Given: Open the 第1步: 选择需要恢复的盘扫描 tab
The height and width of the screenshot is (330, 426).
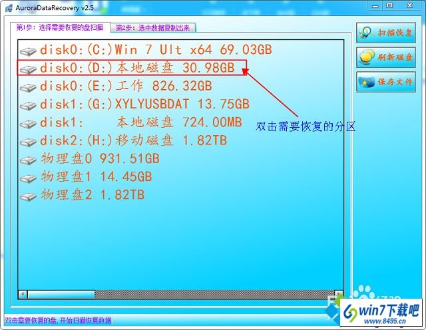Looking at the screenshot, I should tap(60, 27).
